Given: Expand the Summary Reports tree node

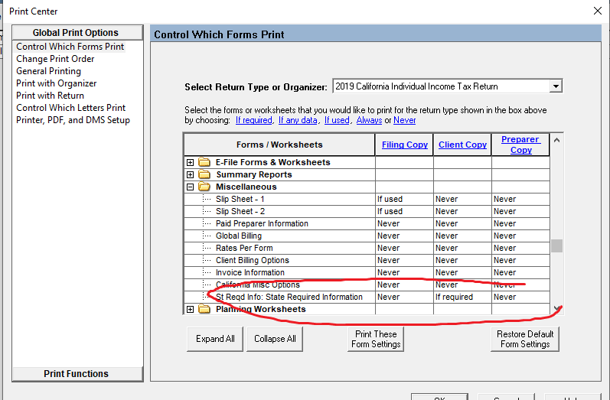Looking at the screenshot, I should [191, 174].
